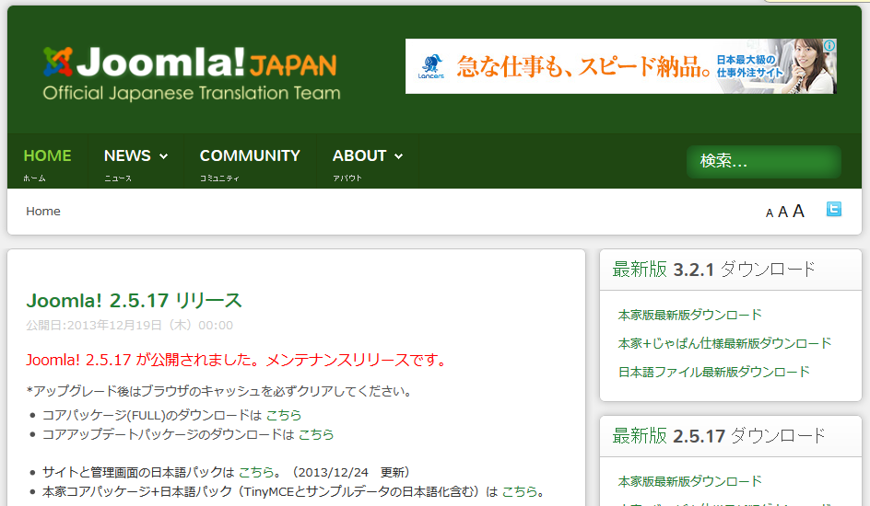Open 本家+じゃぱん仕様最新版ダウンロード under 3.2.1
870x506 pixels.
click(x=724, y=343)
